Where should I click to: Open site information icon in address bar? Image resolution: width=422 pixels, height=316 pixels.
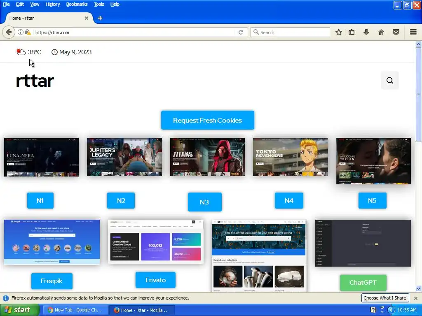(21, 32)
